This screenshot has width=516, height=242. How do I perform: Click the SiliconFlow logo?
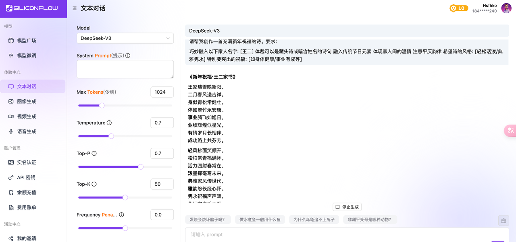(32, 8)
